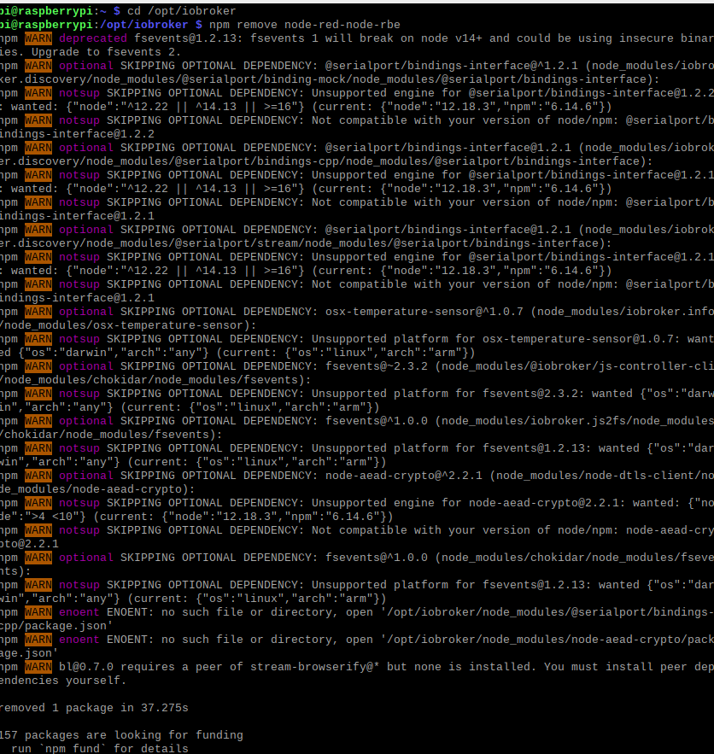Click 'pto@2.2.1' wrapped text

point(29,544)
